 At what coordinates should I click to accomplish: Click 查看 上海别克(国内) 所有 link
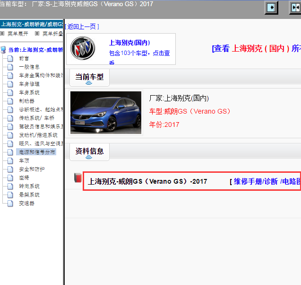pos(256,48)
